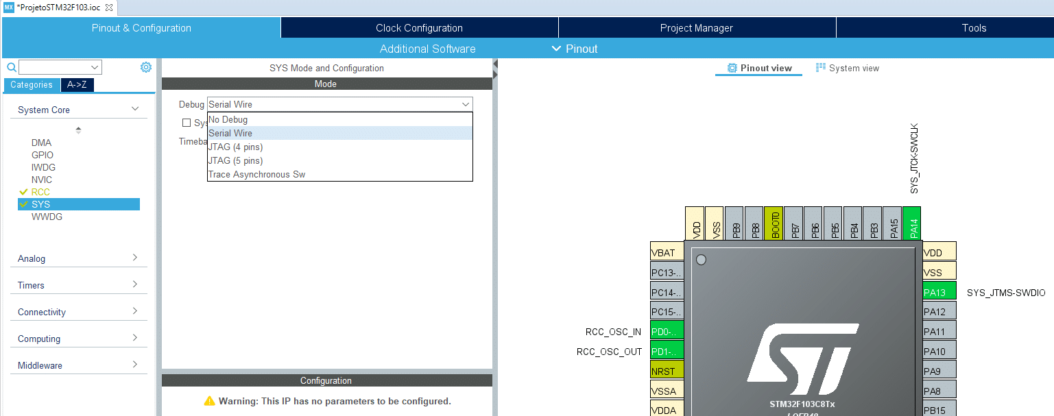Viewport: 1054px width, 416px height.
Task: Click the RCC_OSC_IN pin label
Action: (614, 332)
